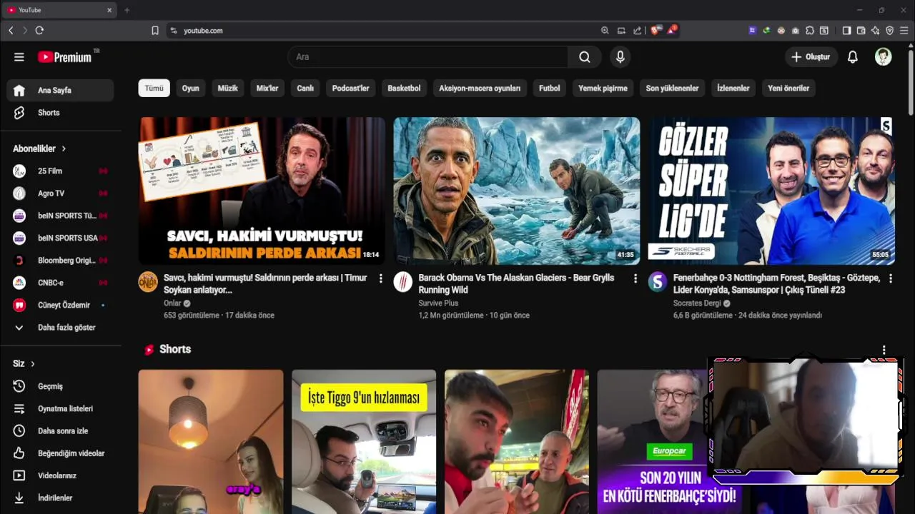915x514 pixels.
Task: Open Videolarınız your videos
Action: [x=60, y=475]
